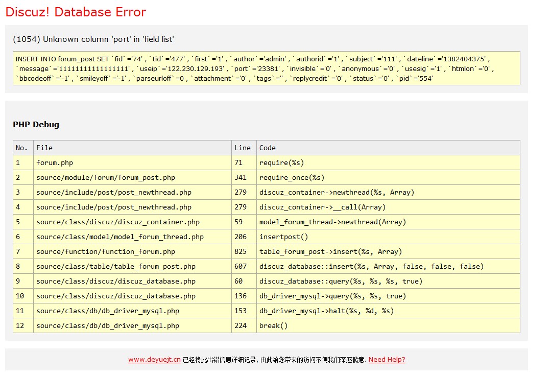Select the "discuz_container->__call(Array)" code cell
Image resolution: width=551 pixels, height=375 pixels.
388,207
